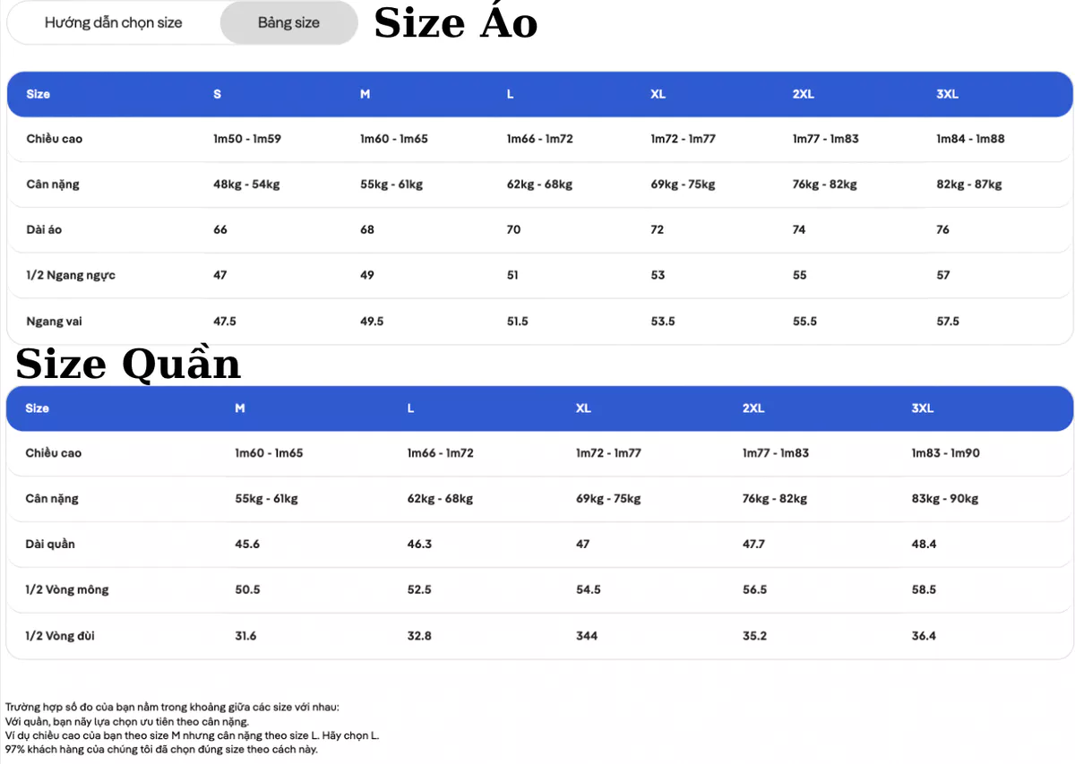1075x764 pixels.
Task: Select shoulder width value '57.5'
Action: tap(948, 321)
